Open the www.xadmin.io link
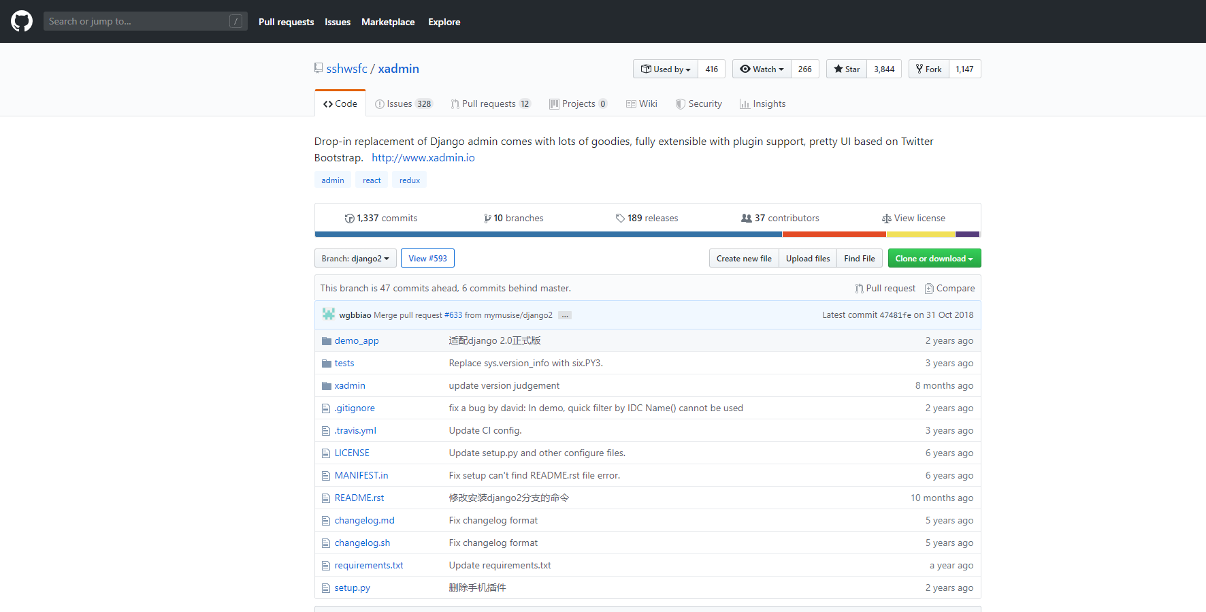 click(x=423, y=158)
